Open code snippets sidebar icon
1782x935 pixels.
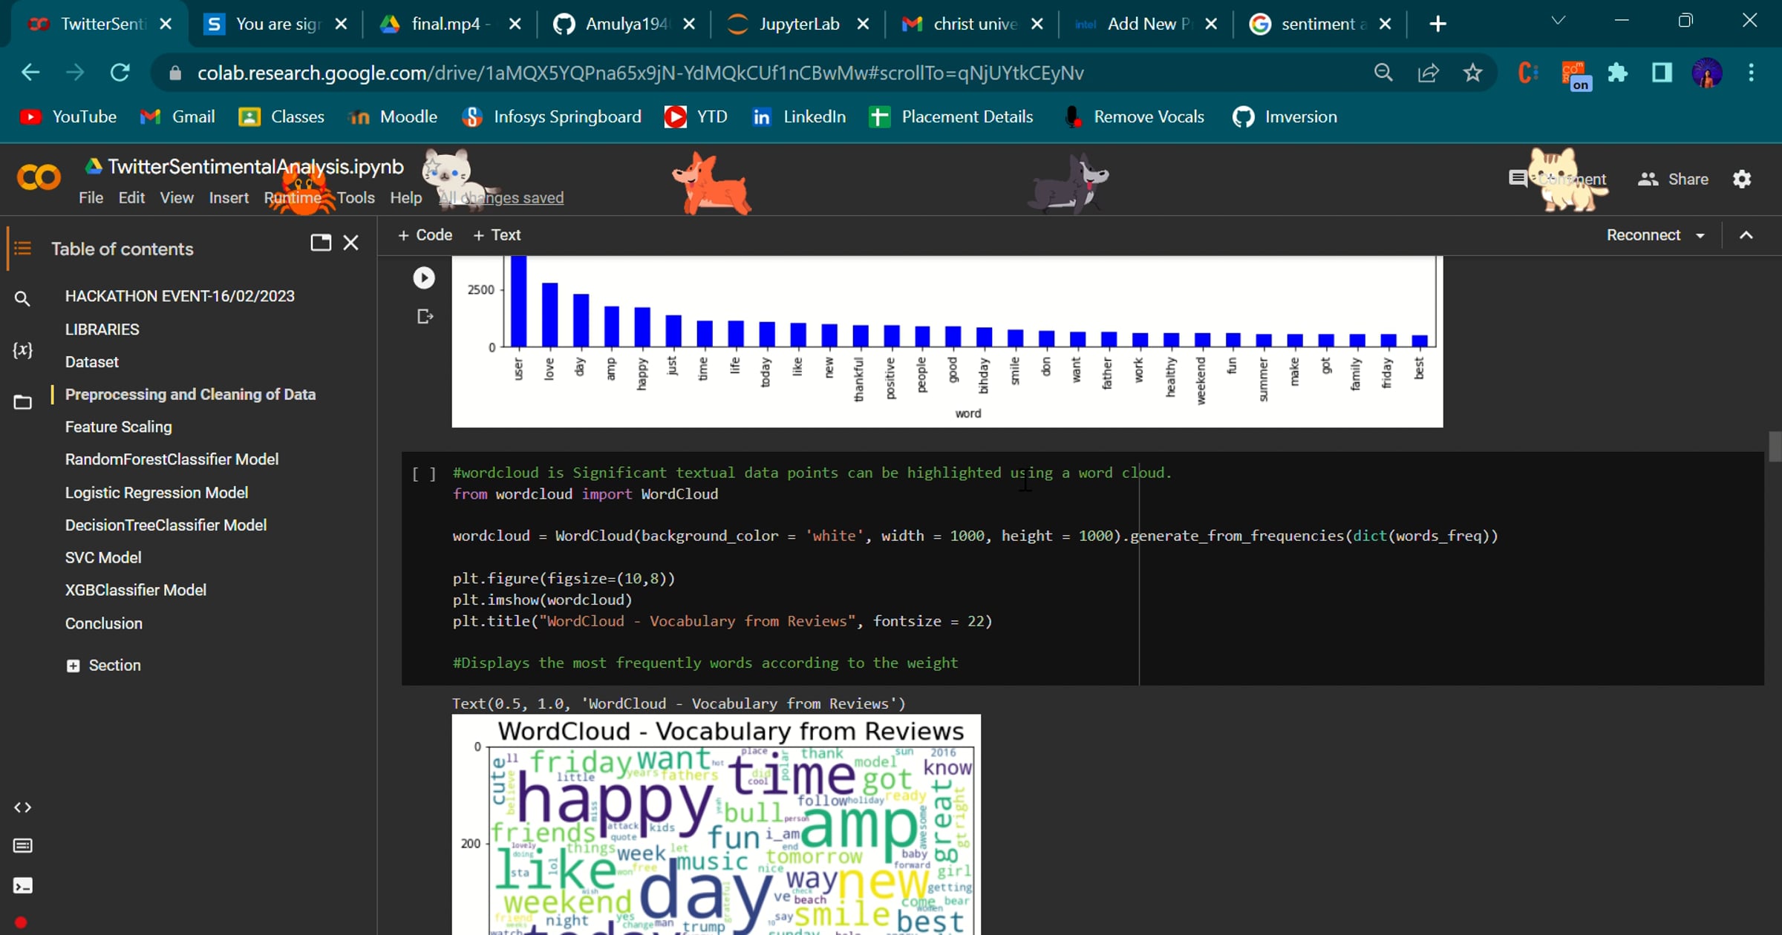tap(22, 807)
